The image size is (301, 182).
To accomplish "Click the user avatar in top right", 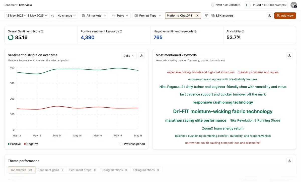I will [x=293, y=5].
